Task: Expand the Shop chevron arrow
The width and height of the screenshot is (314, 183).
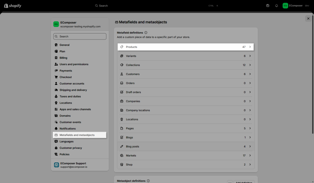Action: point(250,165)
